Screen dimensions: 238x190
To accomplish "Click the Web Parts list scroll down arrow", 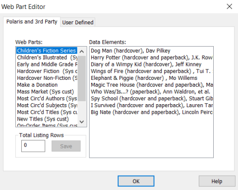I will [82, 122].
